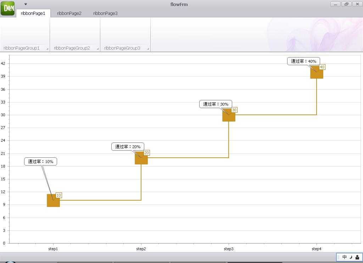The image size is (363, 263).
Task: Click the point label showing 20
Action: [x=146, y=153]
